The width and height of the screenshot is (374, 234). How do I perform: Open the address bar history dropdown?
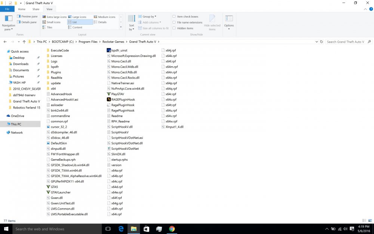(316, 42)
